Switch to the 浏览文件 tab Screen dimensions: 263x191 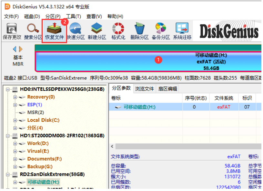coord(144,89)
